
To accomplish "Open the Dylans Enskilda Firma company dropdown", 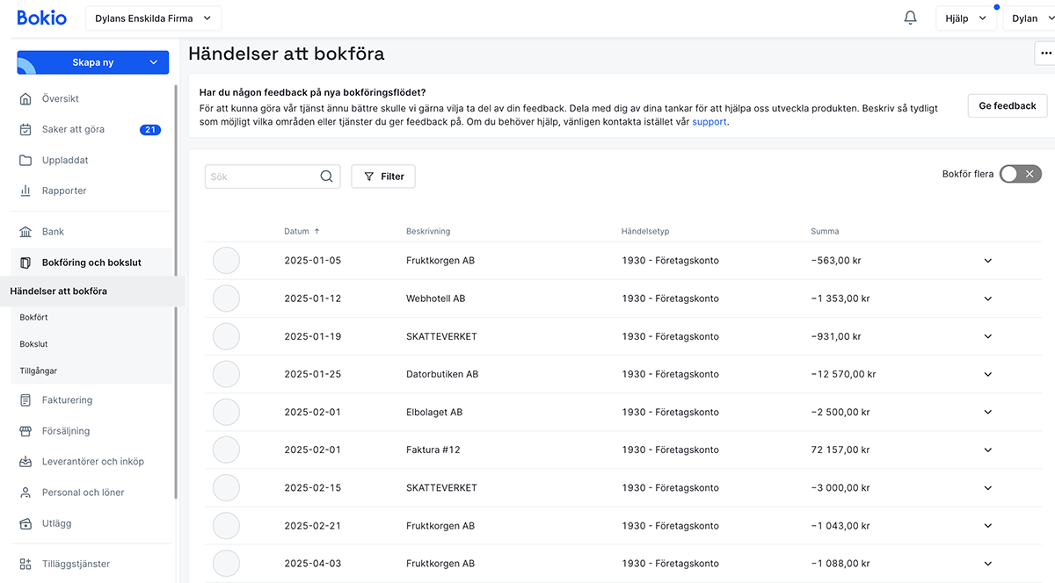I will tap(153, 18).
